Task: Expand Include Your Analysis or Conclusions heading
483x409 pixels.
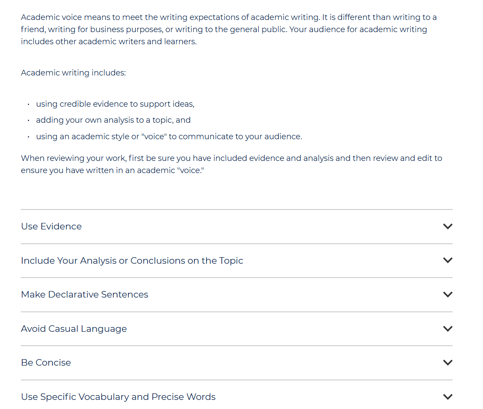Action: tap(132, 261)
